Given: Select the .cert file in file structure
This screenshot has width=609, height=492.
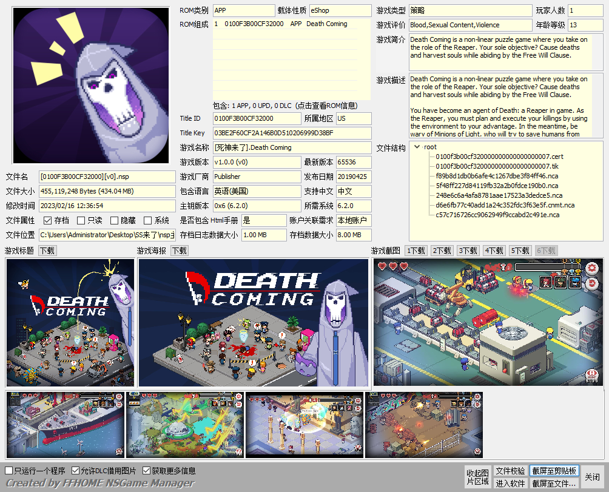Looking at the screenshot, I should (x=499, y=157).
